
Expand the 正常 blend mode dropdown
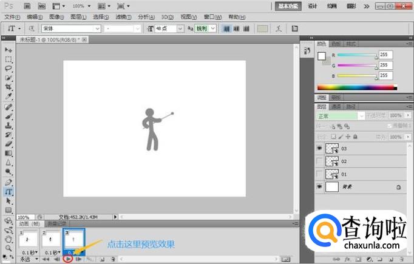pos(339,115)
